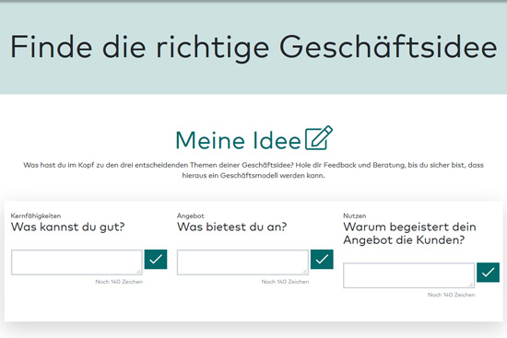The width and height of the screenshot is (507, 338).
Task: Click the 'Warum begeistert dein Angebot die Kunden?' text
Action: pos(409,234)
